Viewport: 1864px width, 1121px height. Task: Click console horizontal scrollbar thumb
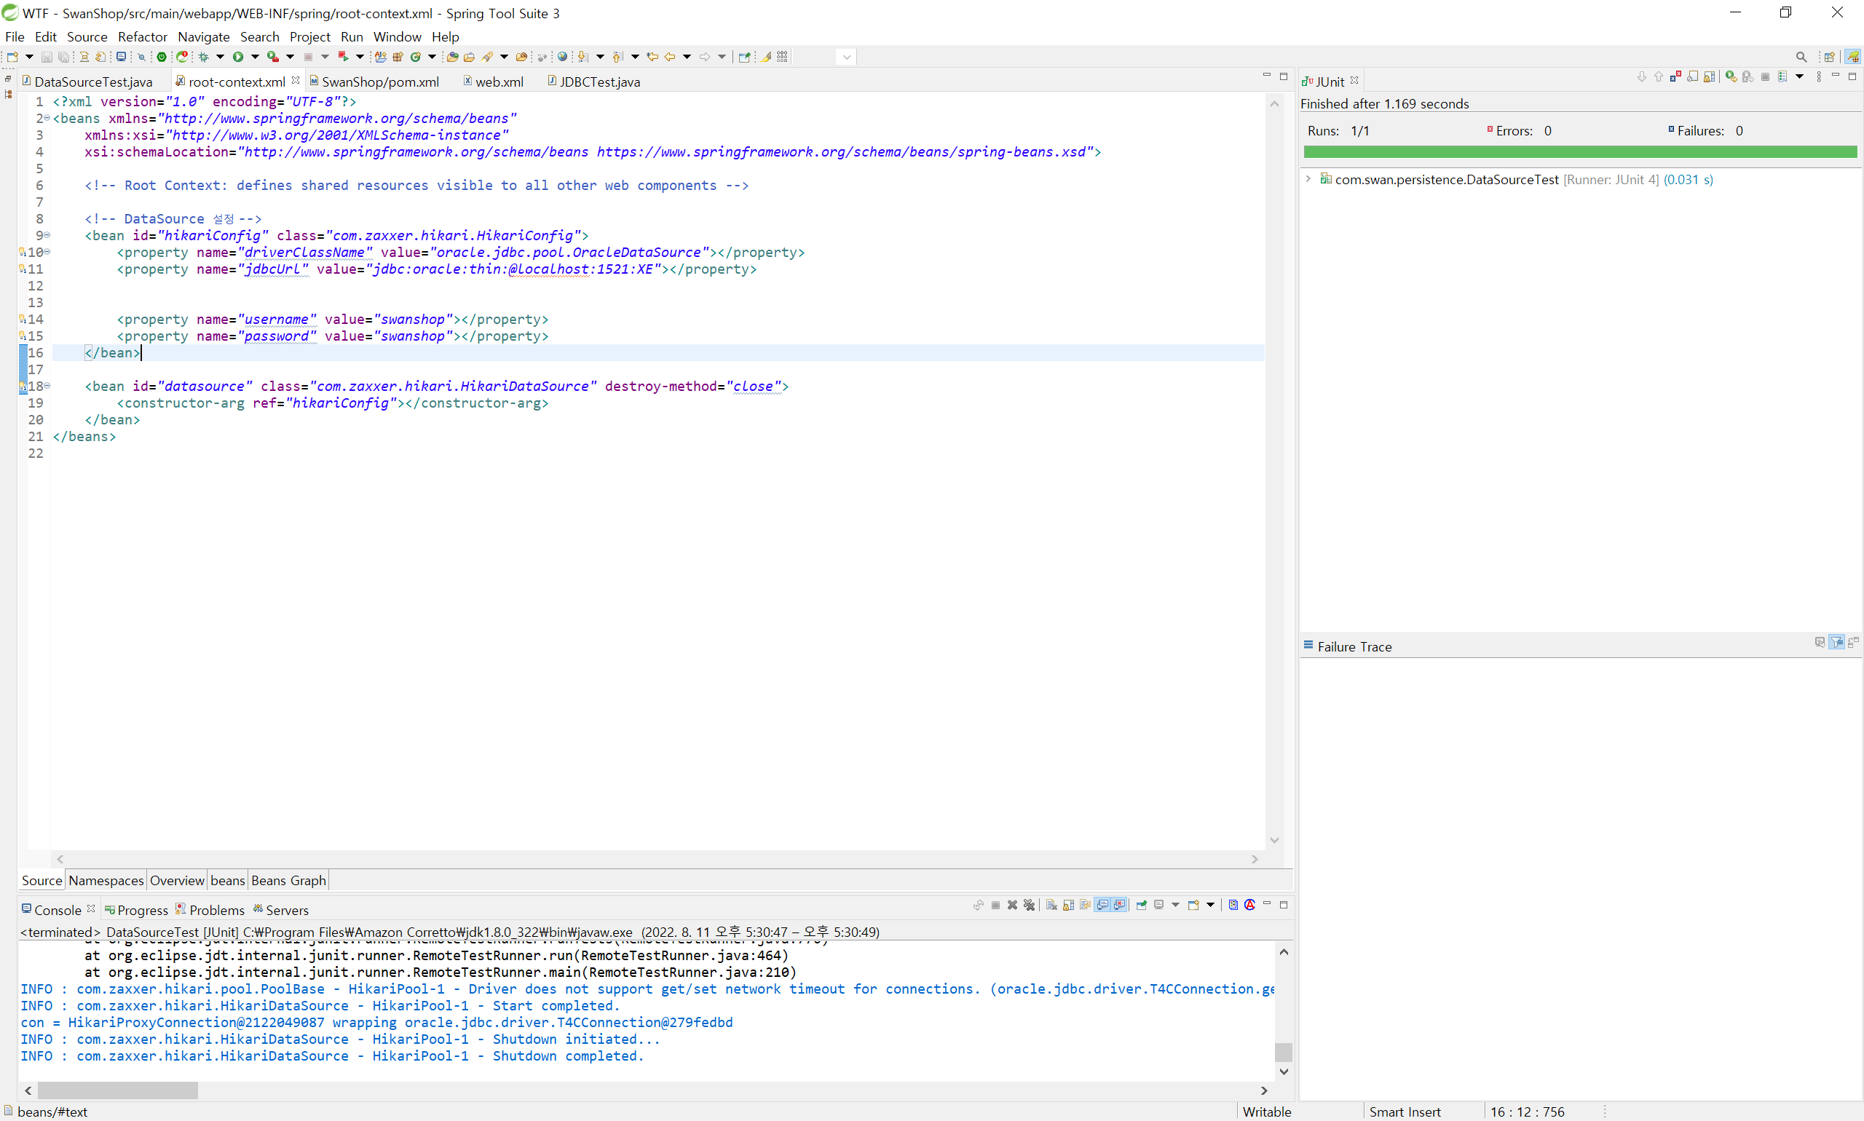point(117,1090)
